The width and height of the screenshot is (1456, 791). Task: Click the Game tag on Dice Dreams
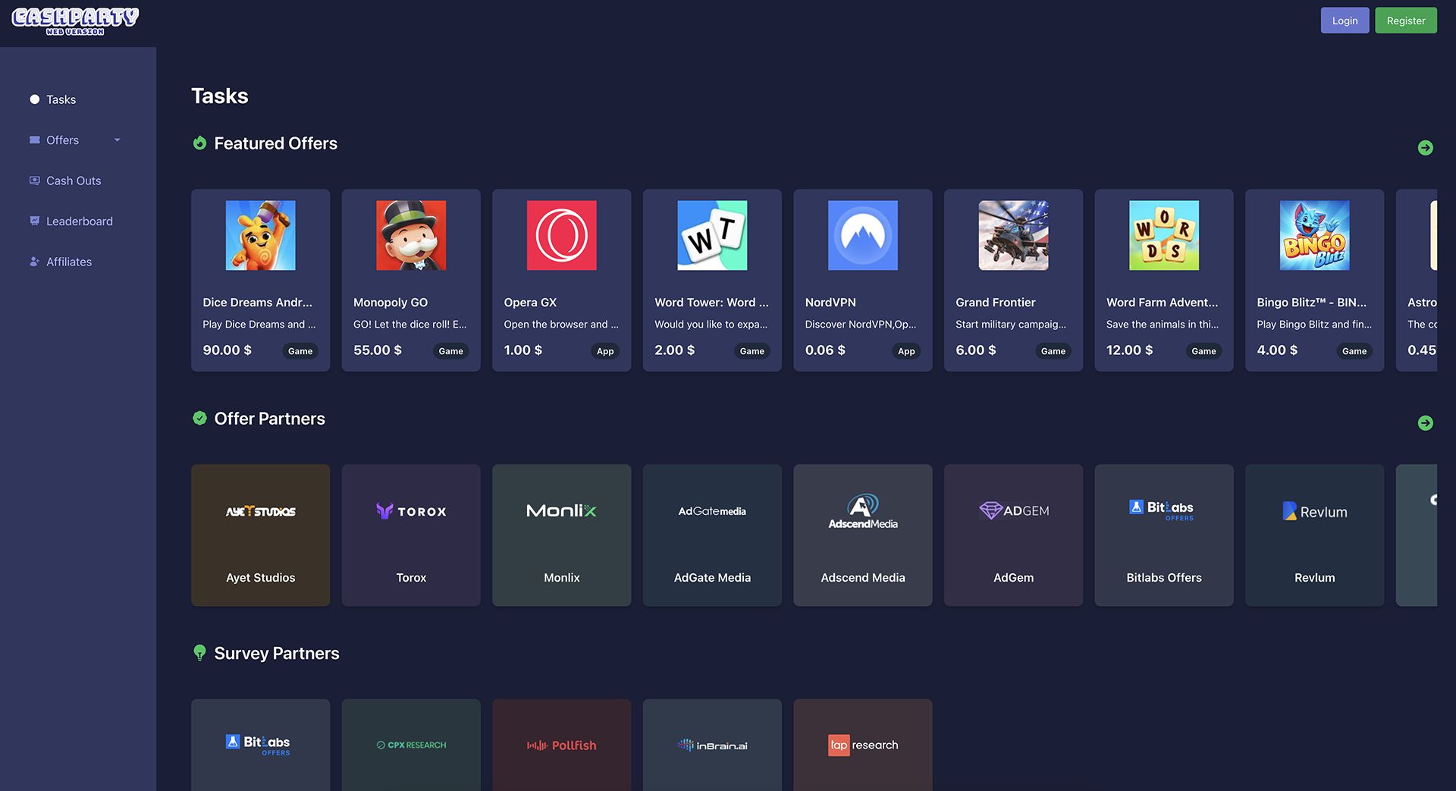[300, 351]
